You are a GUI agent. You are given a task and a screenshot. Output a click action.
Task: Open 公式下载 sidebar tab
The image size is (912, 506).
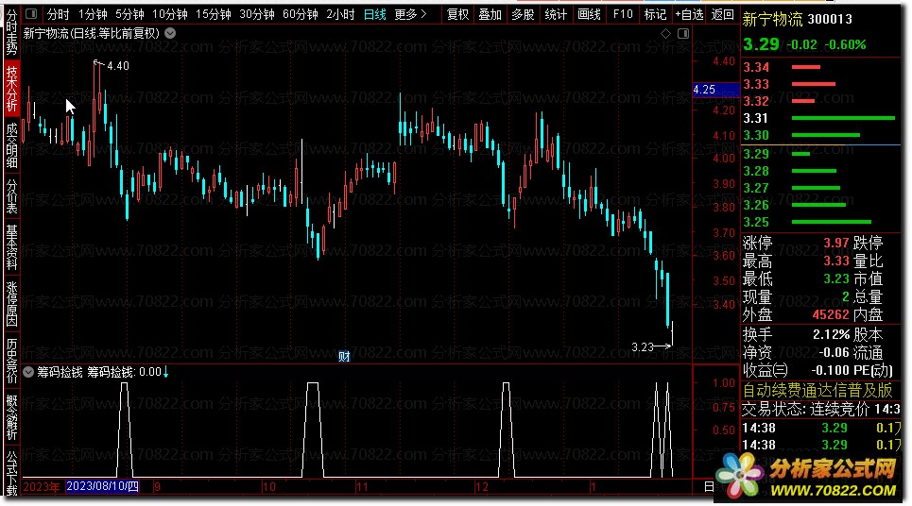[x=11, y=472]
